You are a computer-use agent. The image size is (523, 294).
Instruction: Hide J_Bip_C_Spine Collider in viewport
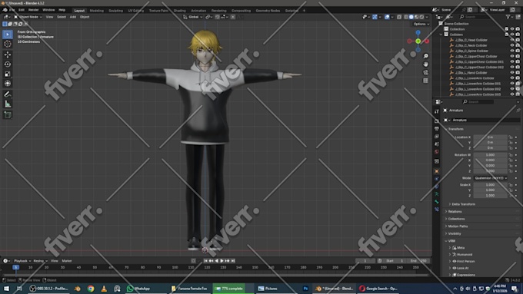(x=512, y=51)
